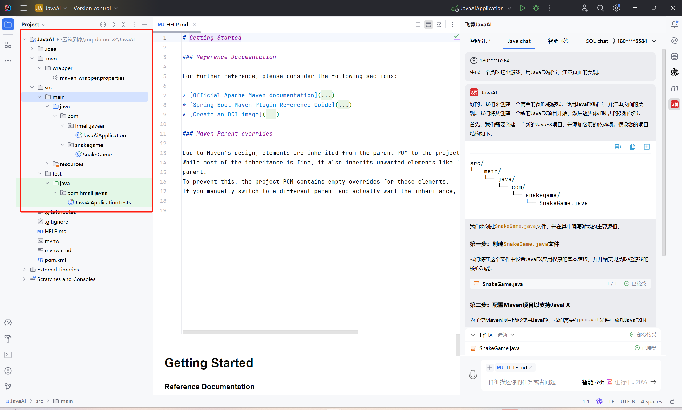Switch editor to the editor-and-preview view mode
682x410 pixels.
(x=428, y=25)
